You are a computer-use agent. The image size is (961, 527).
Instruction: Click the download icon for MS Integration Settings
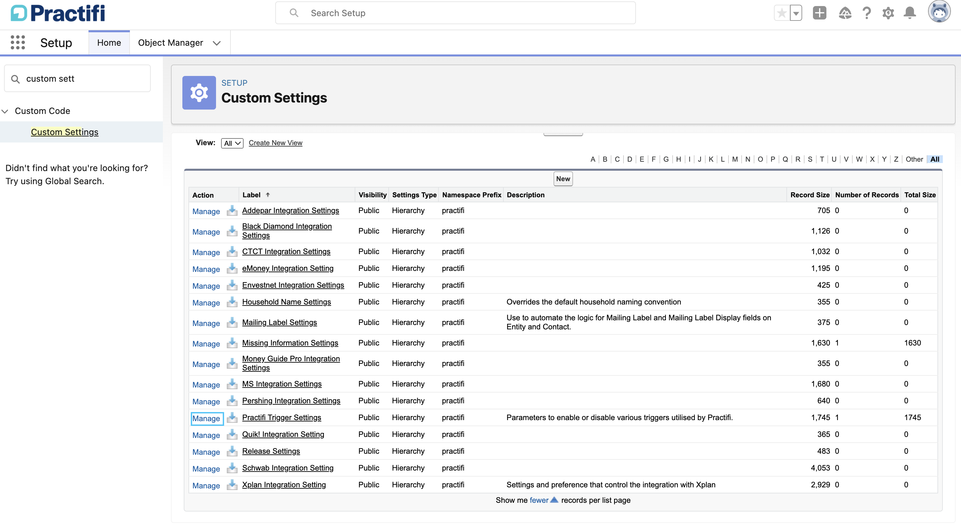(232, 384)
